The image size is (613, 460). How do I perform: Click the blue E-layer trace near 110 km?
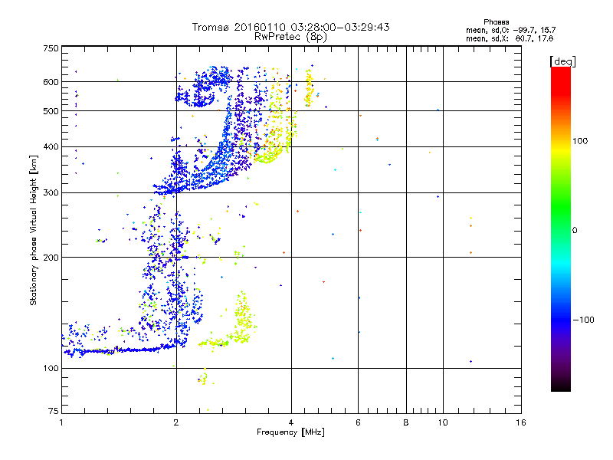(x=121, y=350)
